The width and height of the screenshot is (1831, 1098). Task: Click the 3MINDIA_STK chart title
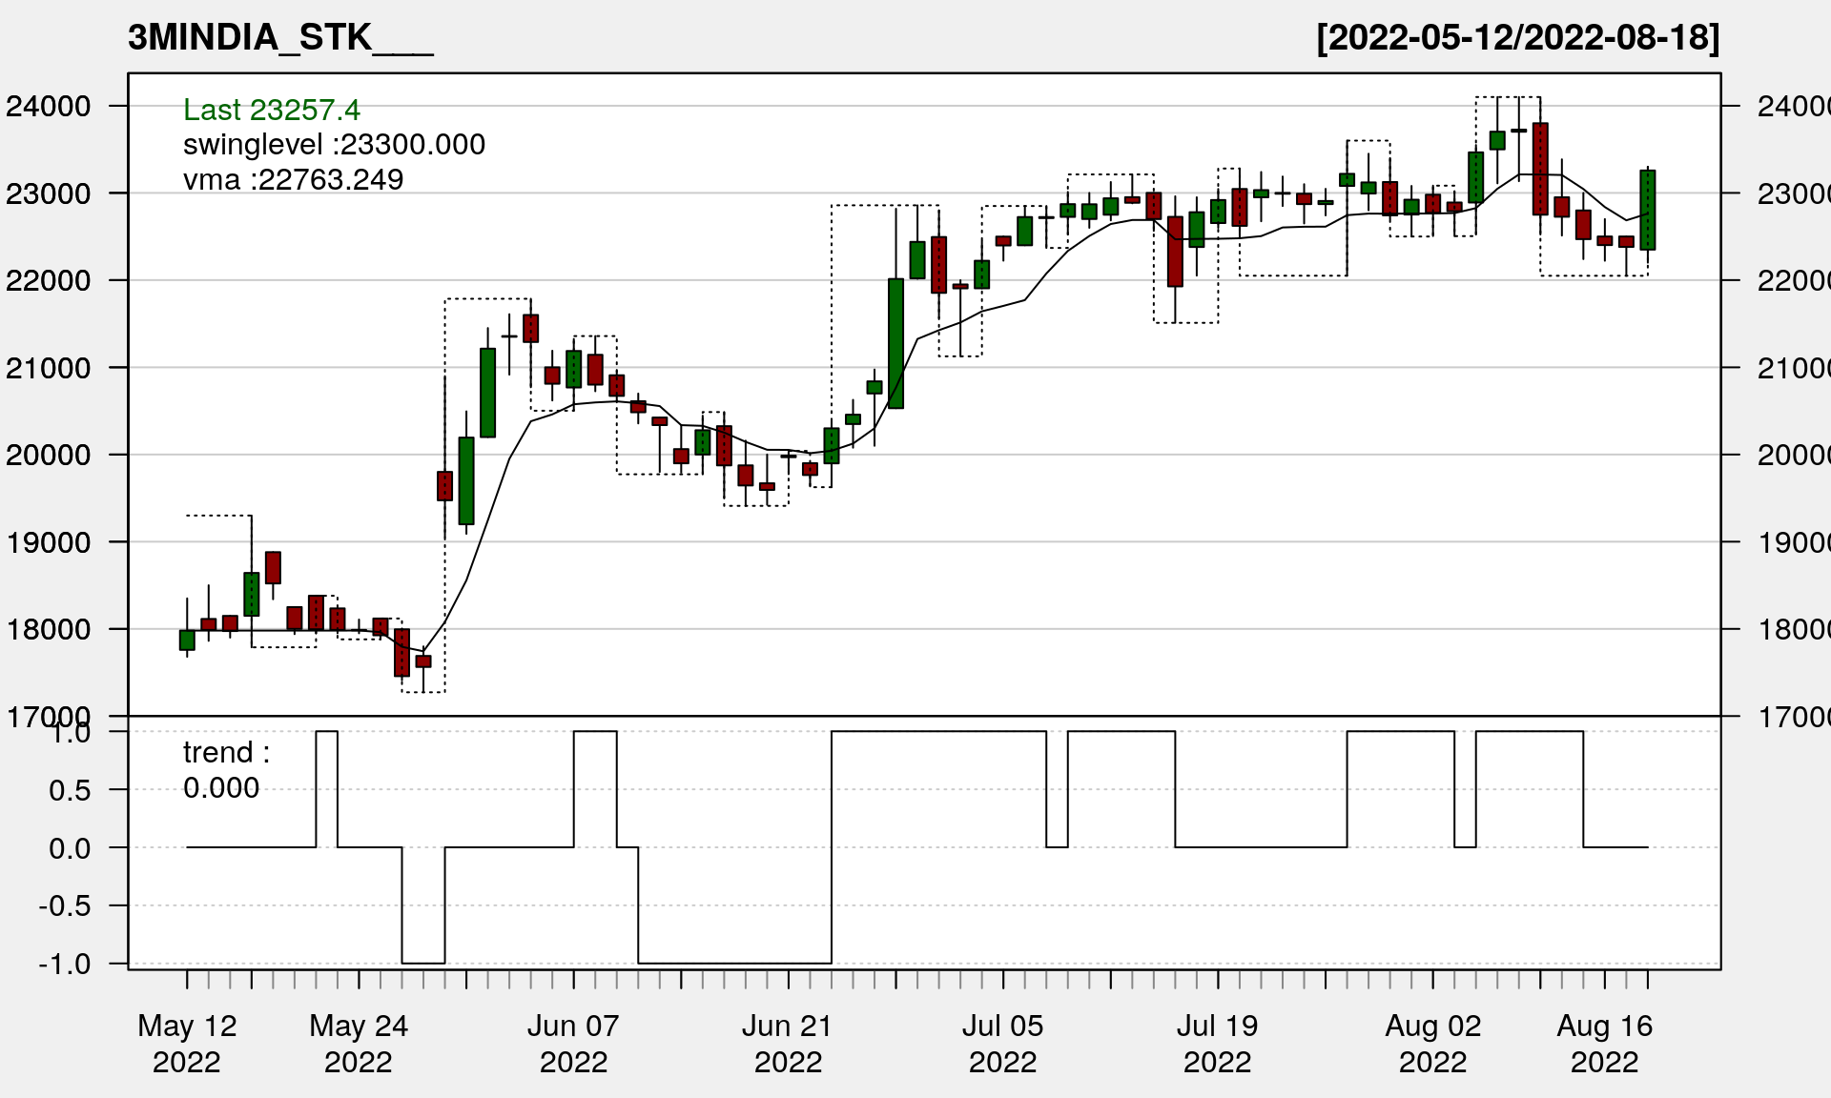[x=279, y=38]
